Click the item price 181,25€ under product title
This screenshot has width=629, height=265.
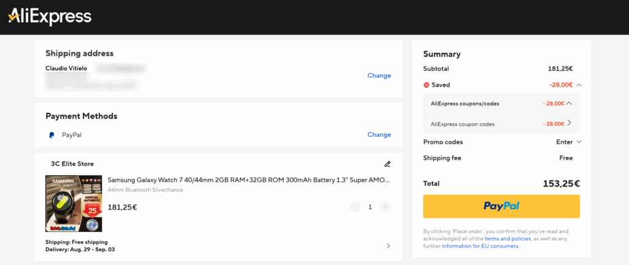[x=123, y=207]
